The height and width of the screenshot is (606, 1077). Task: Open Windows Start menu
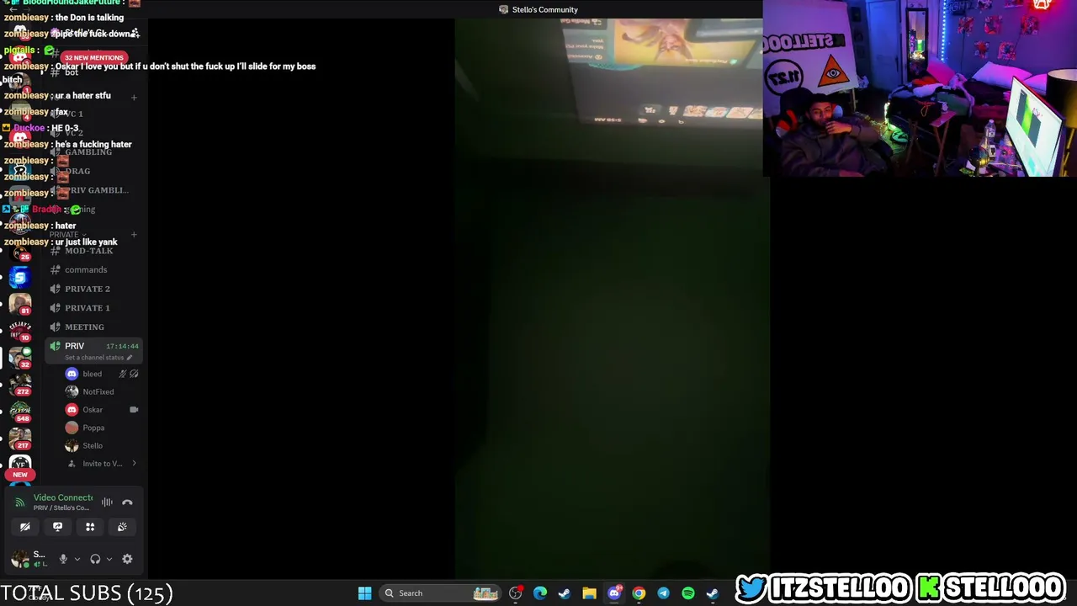pyautogui.click(x=364, y=593)
